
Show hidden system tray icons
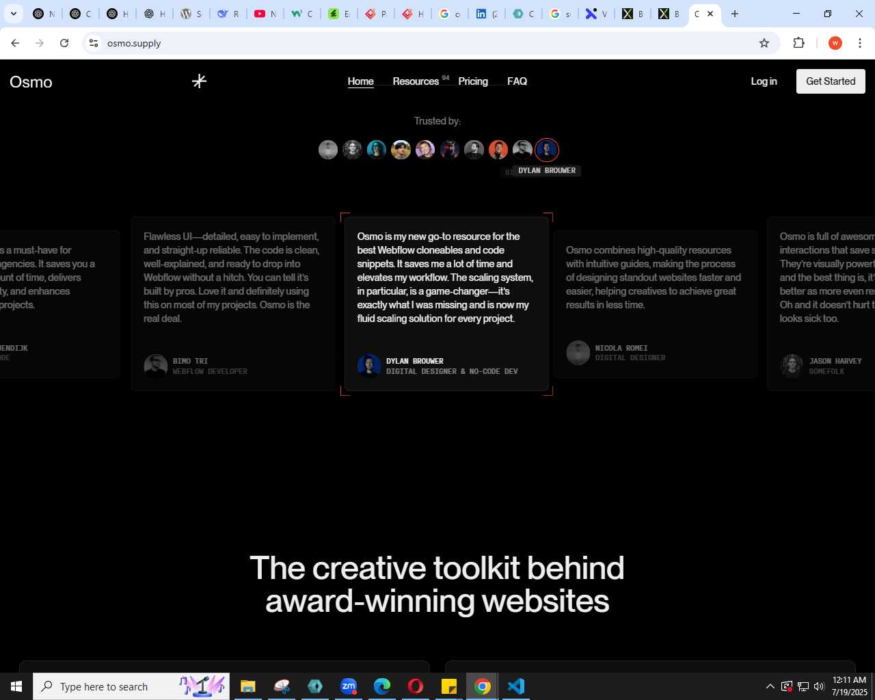point(770,686)
